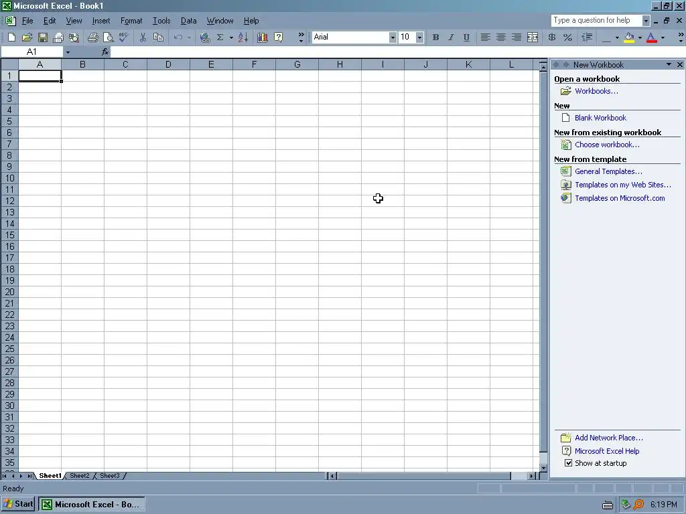
Task: Apply the yellow Fill Color
Action: (x=629, y=37)
